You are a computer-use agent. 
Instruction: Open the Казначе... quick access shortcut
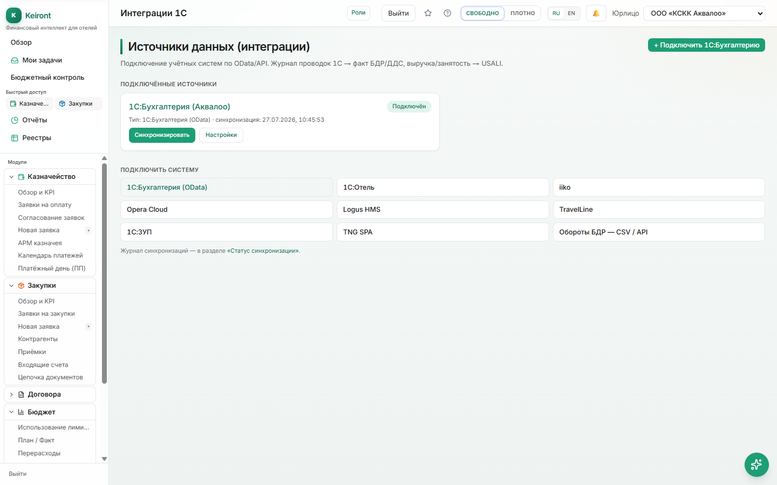(30, 103)
